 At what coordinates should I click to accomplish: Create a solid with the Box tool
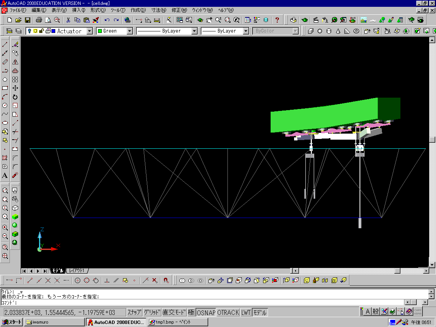(x=311, y=31)
